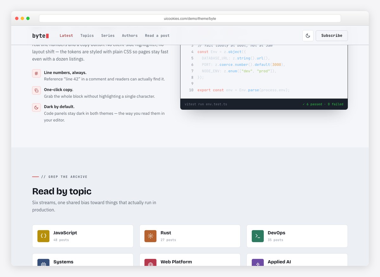Open the Authors nav item

pos(130,35)
